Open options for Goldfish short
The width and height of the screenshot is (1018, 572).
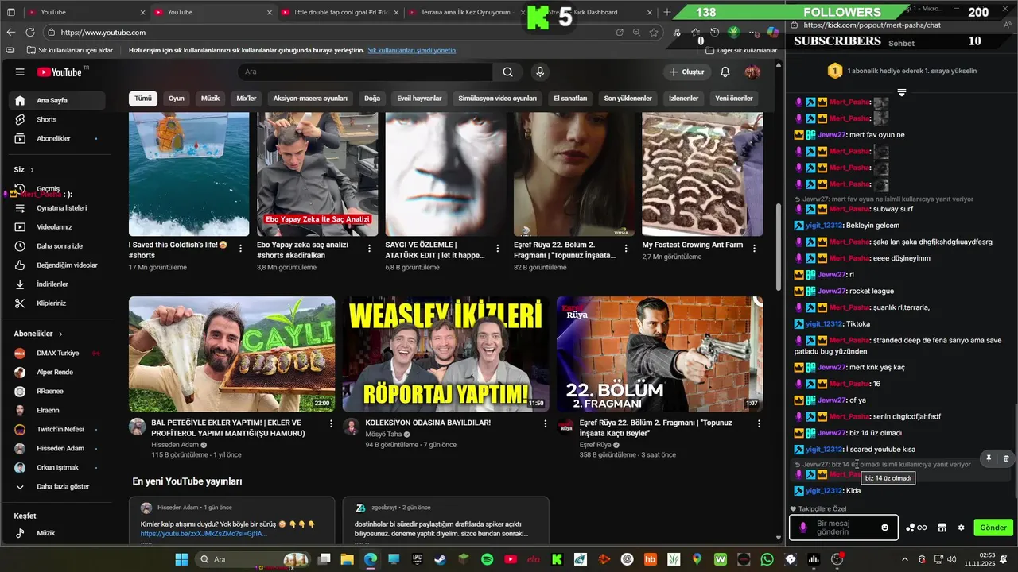(x=240, y=249)
